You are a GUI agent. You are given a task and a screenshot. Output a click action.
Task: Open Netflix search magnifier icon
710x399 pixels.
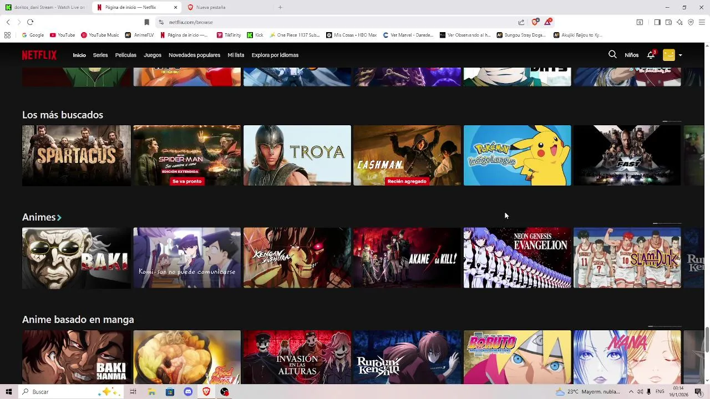coord(612,55)
